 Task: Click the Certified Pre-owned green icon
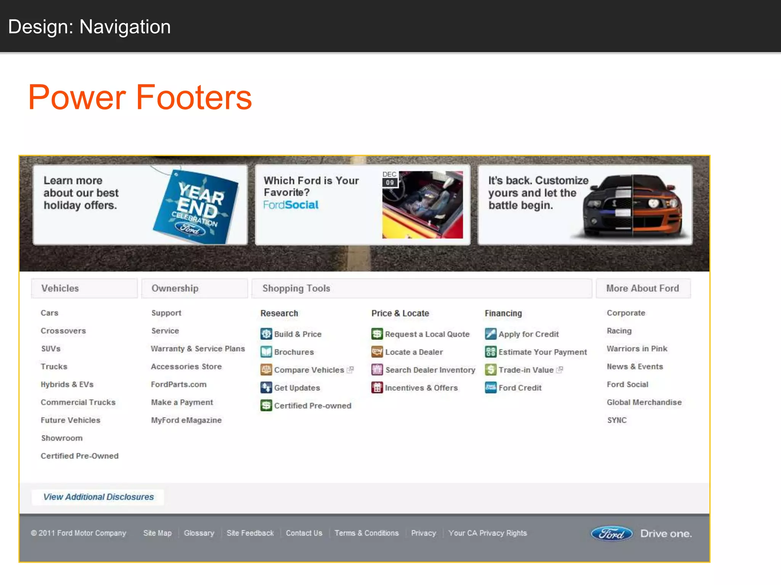266,406
